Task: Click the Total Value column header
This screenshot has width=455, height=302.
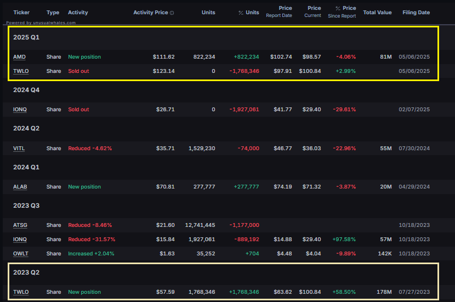Action: click(377, 13)
